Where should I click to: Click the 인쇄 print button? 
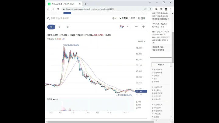[141, 18]
